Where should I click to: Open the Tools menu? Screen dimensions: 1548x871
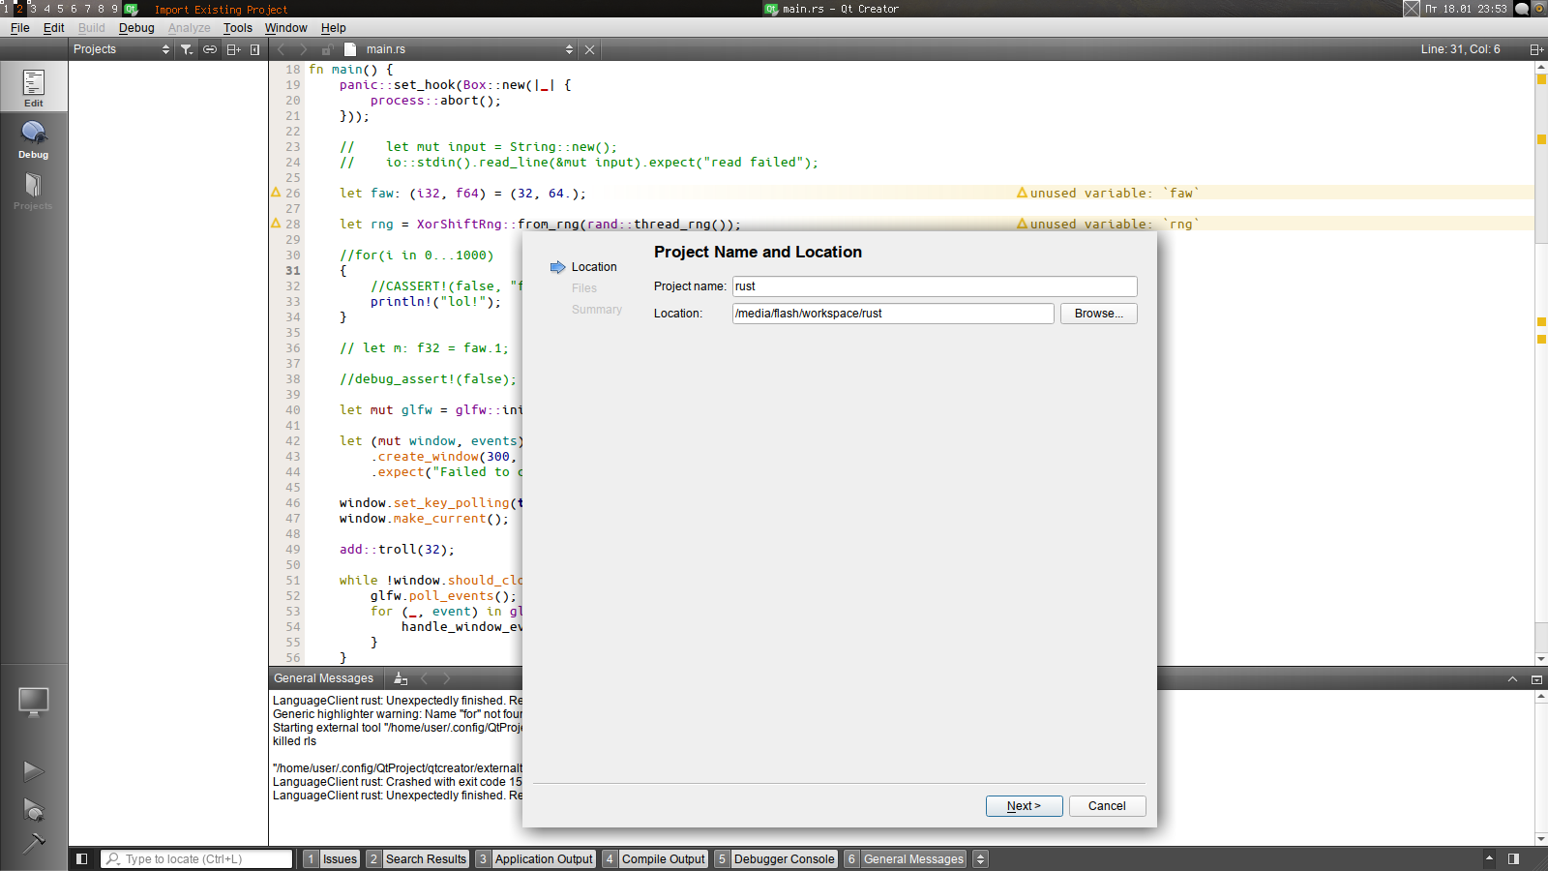(237, 28)
